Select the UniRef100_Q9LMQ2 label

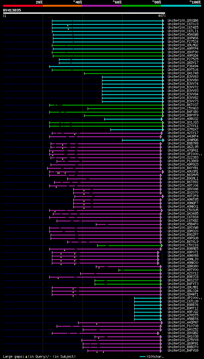(183, 45)
